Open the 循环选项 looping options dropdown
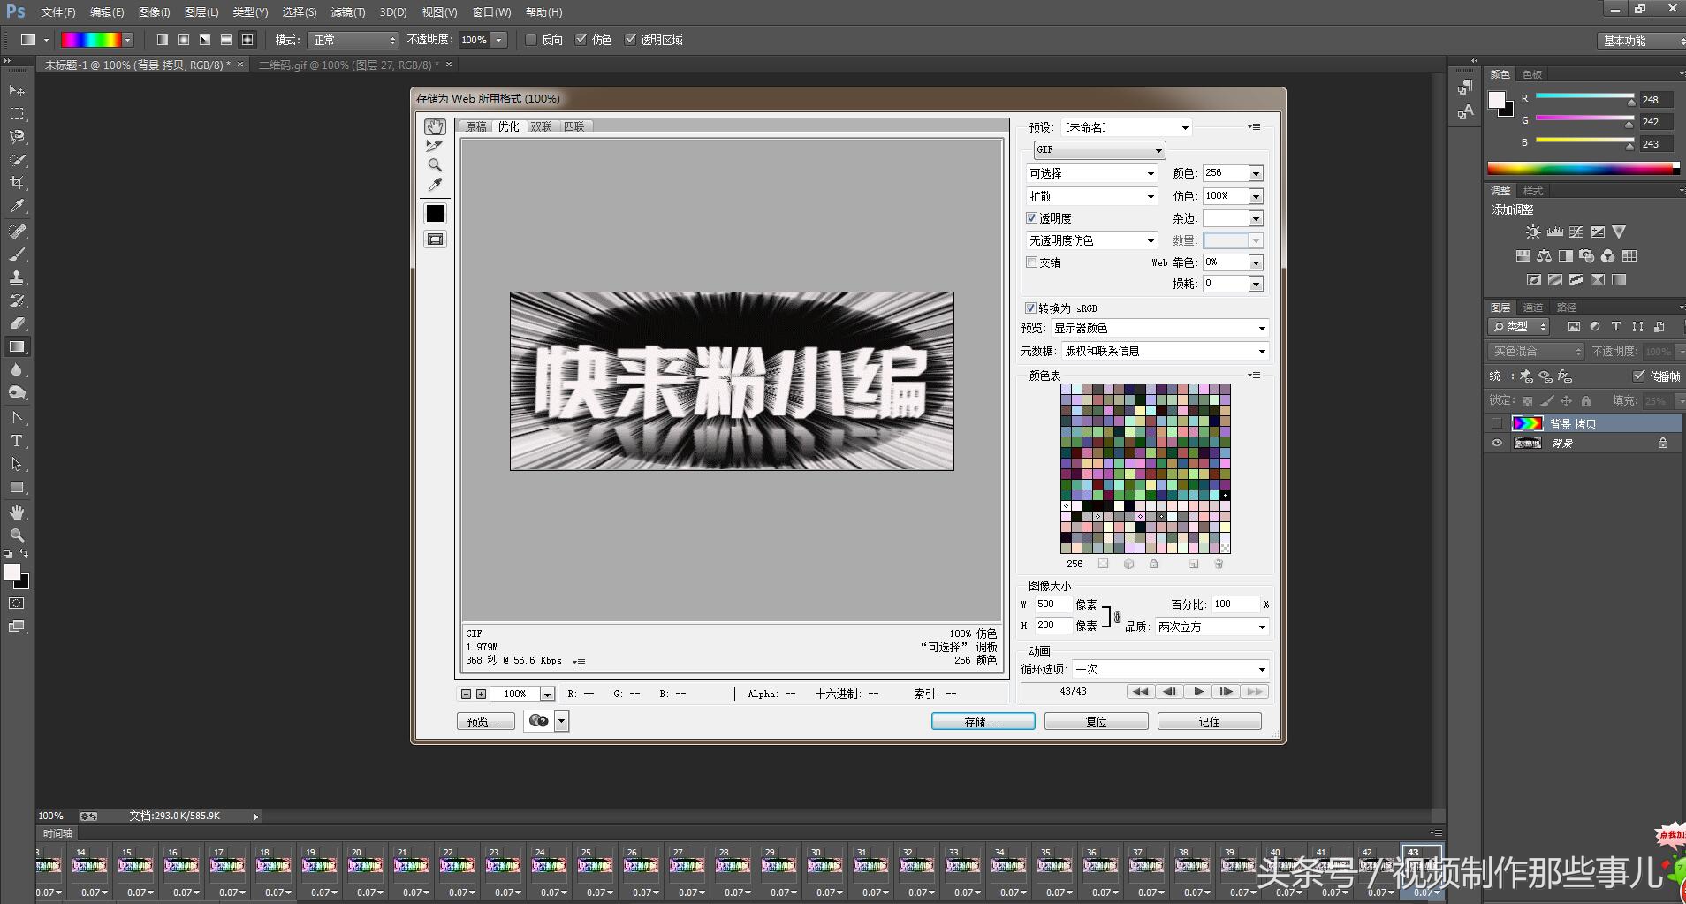The image size is (1686, 904). coord(1170,669)
